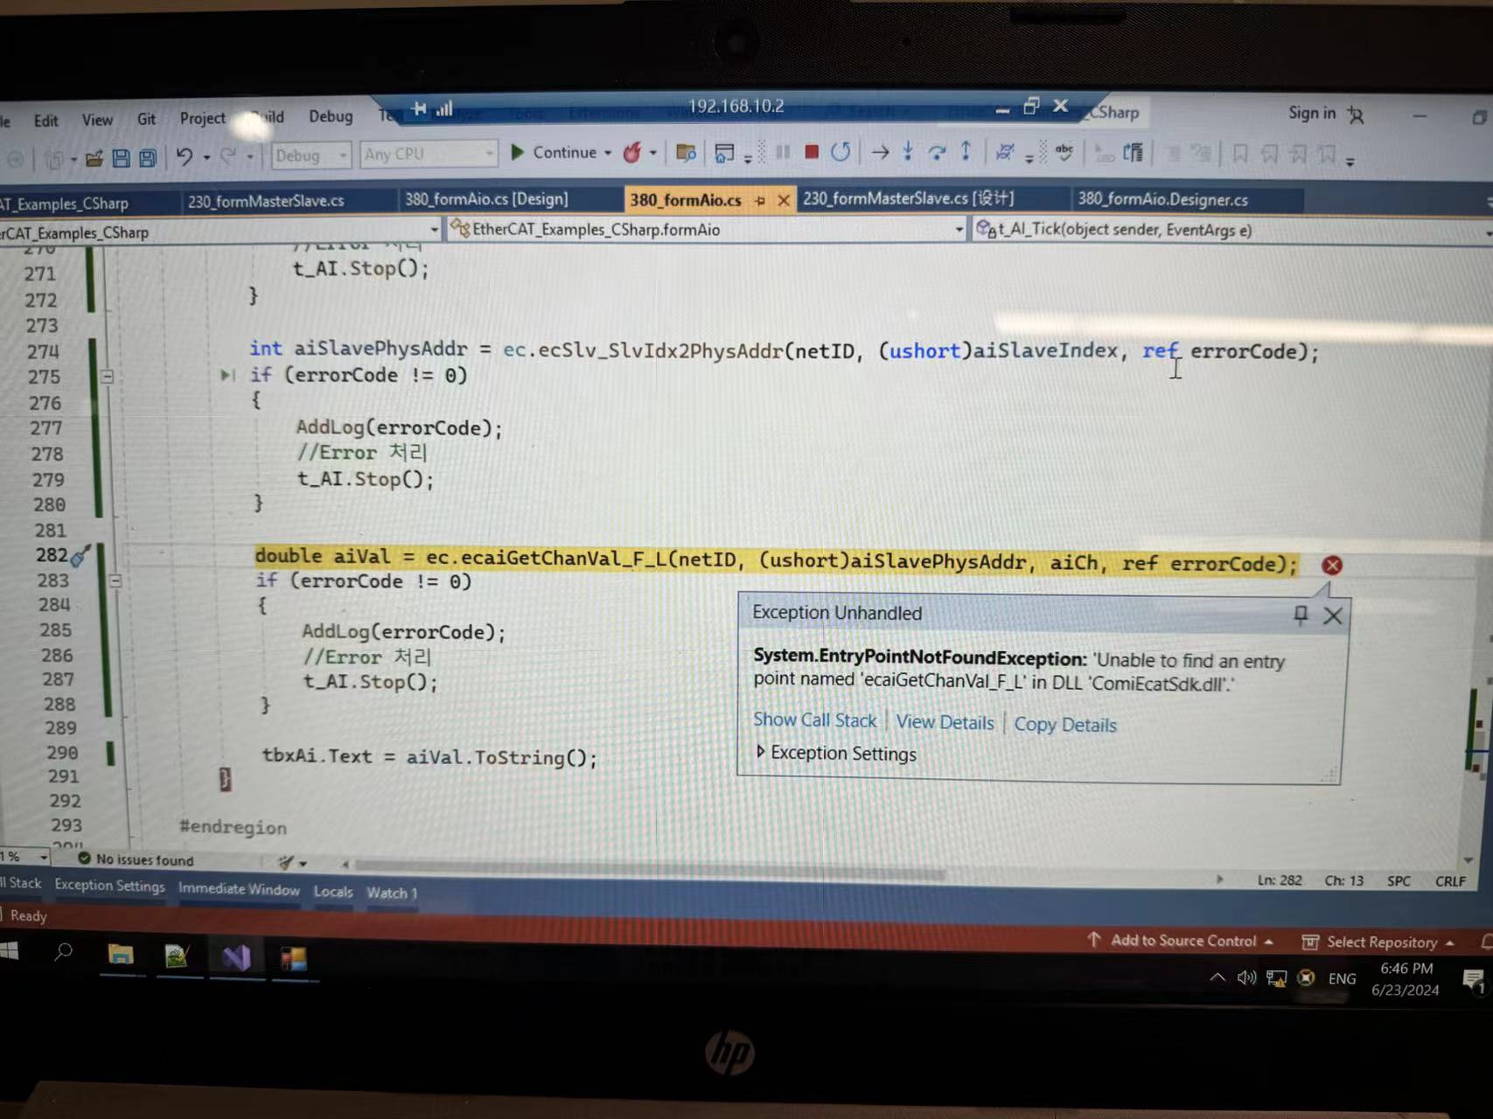
Task: Click the account icon beside Sign in
Action: tap(1356, 115)
